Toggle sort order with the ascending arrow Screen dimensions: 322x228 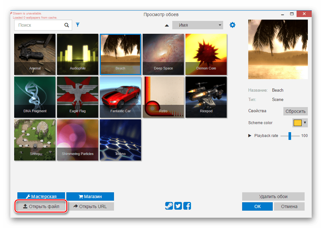tap(167, 25)
